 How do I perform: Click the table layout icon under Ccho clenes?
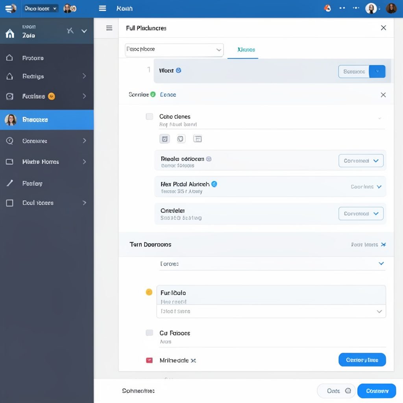(x=198, y=139)
